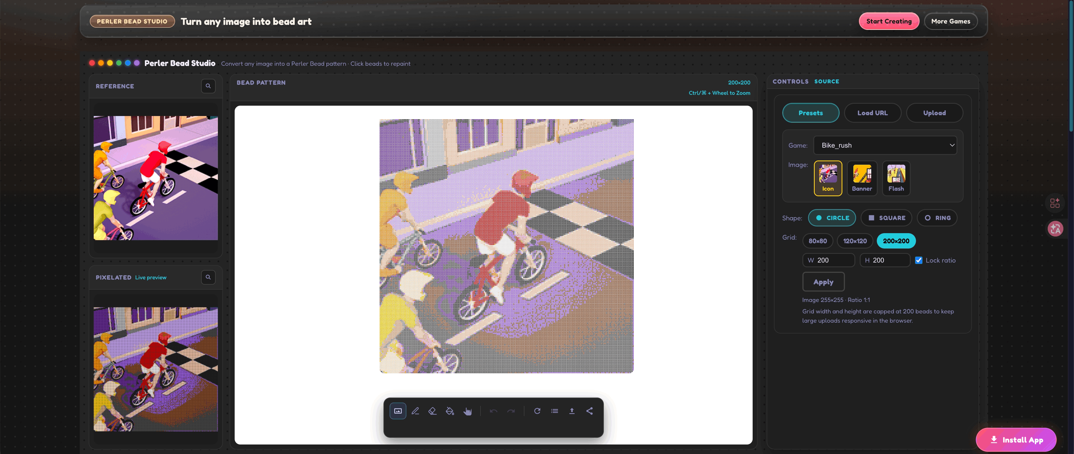Click the reset refresh icon
1074x454 pixels.
(537, 411)
